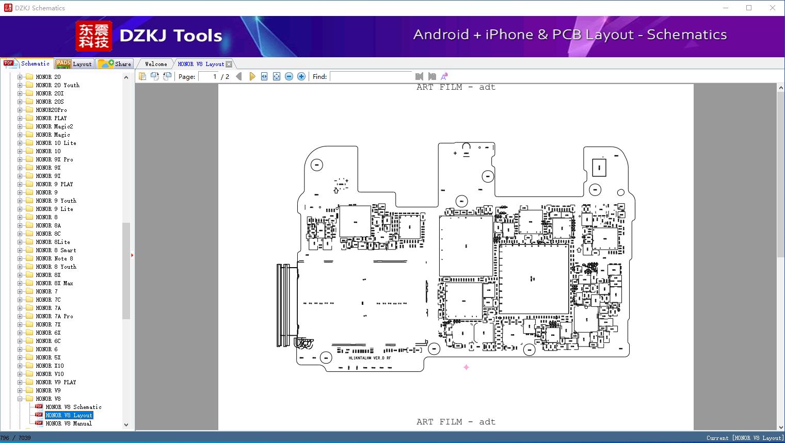Zoom in on the layout
Image resolution: width=785 pixels, height=443 pixels.
tap(301, 76)
